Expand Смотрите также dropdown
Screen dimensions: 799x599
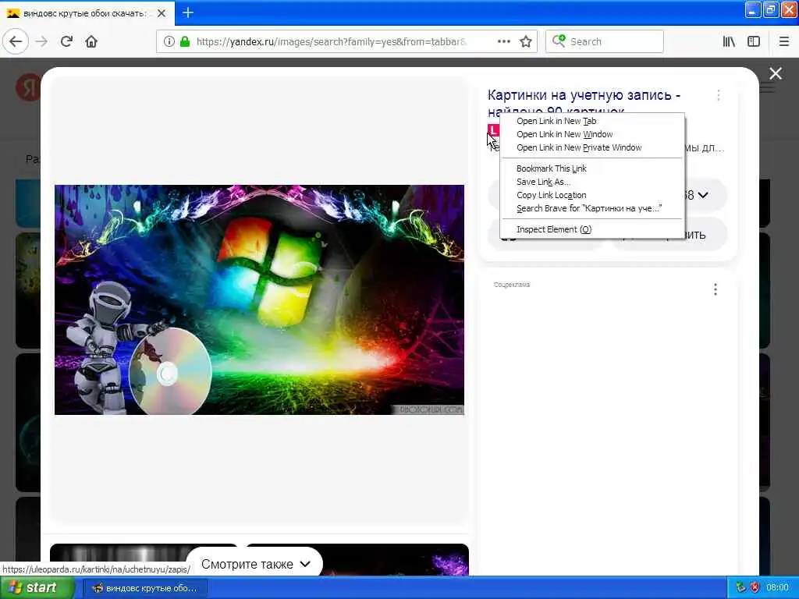click(254, 564)
